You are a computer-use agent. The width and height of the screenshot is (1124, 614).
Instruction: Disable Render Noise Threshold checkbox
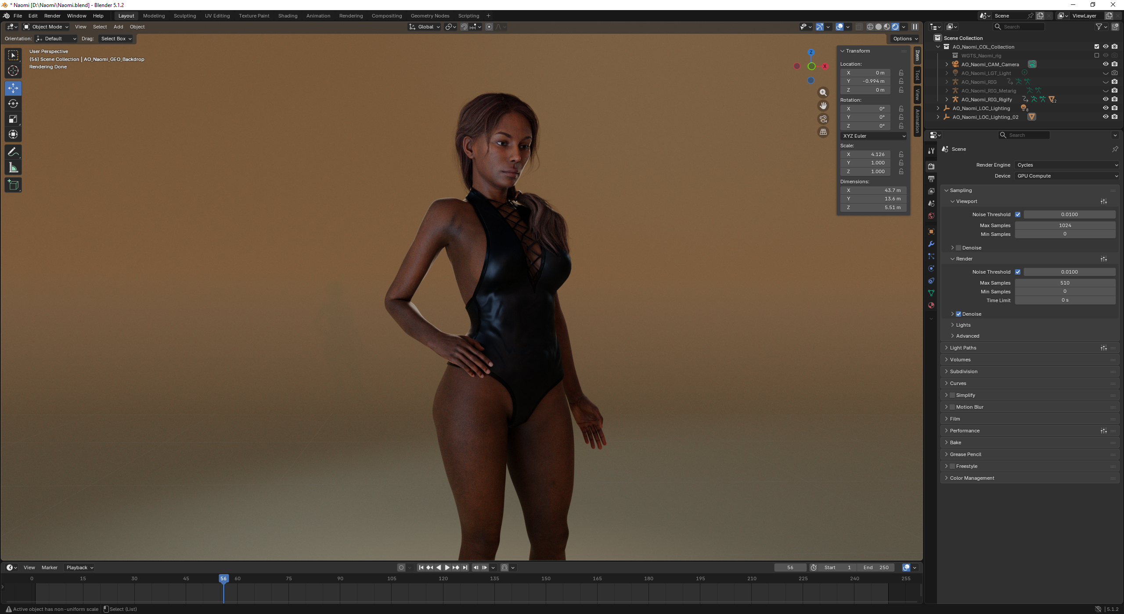point(1018,272)
